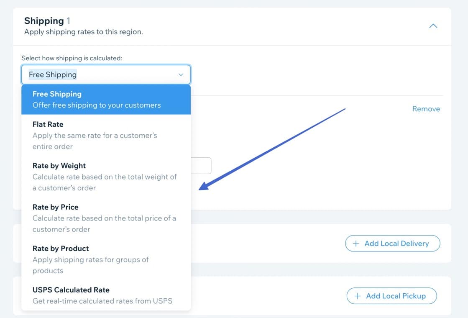Click the blue arrow annotation

(x=272, y=149)
